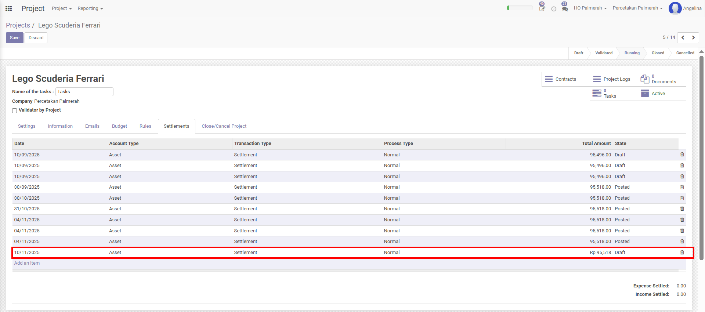Click the edit notes icon with badge 46
This screenshot has height=312, width=705.
[x=542, y=8]
